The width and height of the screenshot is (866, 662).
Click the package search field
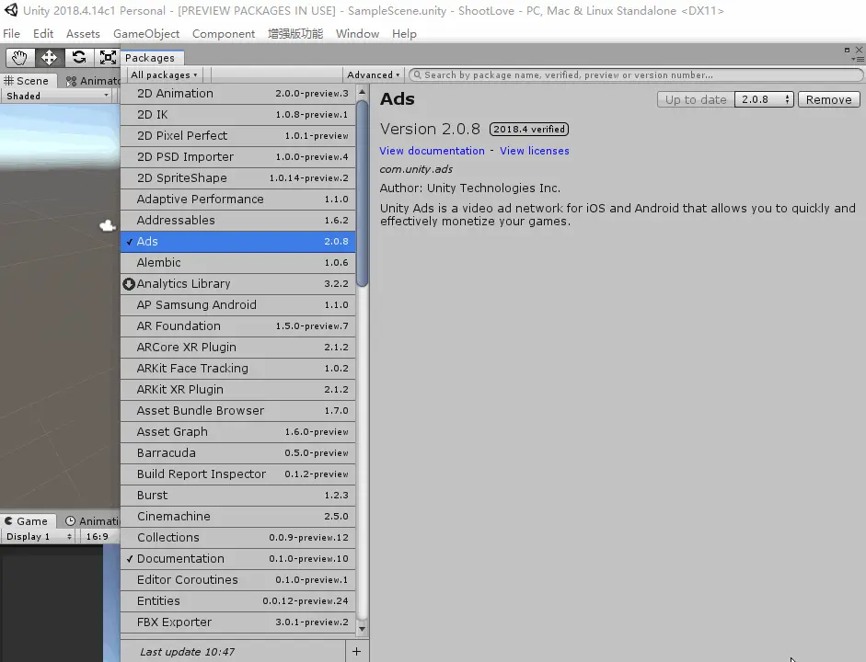click(x=636, y=75)
